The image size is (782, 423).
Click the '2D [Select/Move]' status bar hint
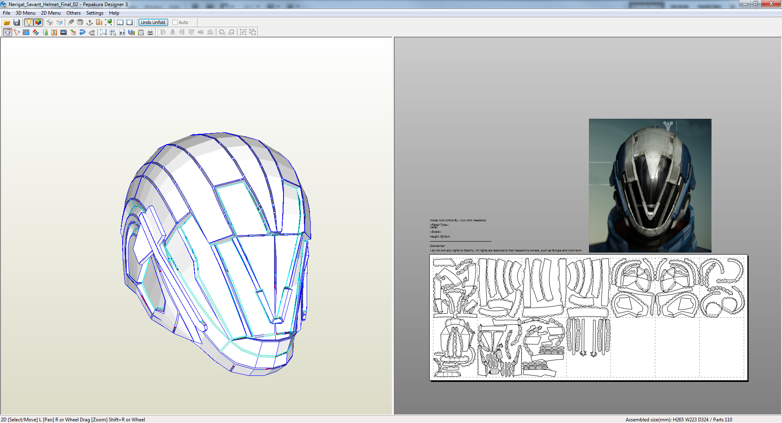point(73,419)
